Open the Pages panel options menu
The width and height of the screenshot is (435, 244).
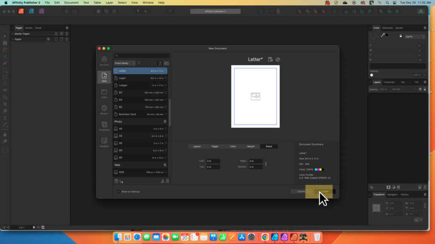[67, 28]
